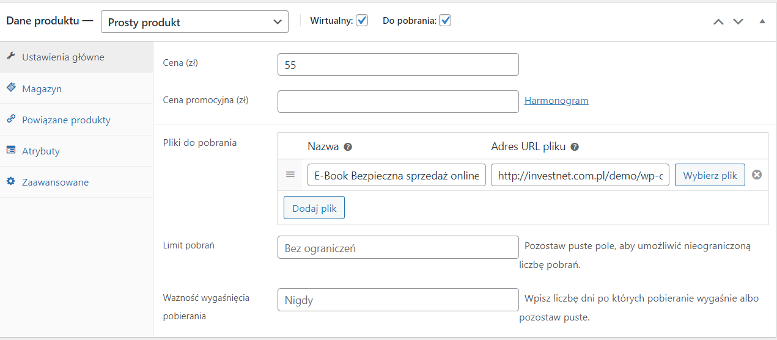Click the Dodaj plik button

pos(314,208)
